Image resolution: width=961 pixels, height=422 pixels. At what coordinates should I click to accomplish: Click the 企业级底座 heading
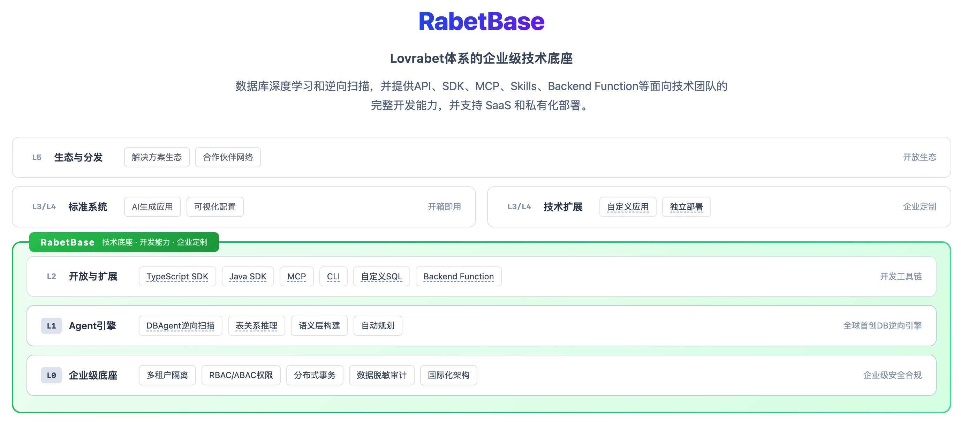coord(93,375)
